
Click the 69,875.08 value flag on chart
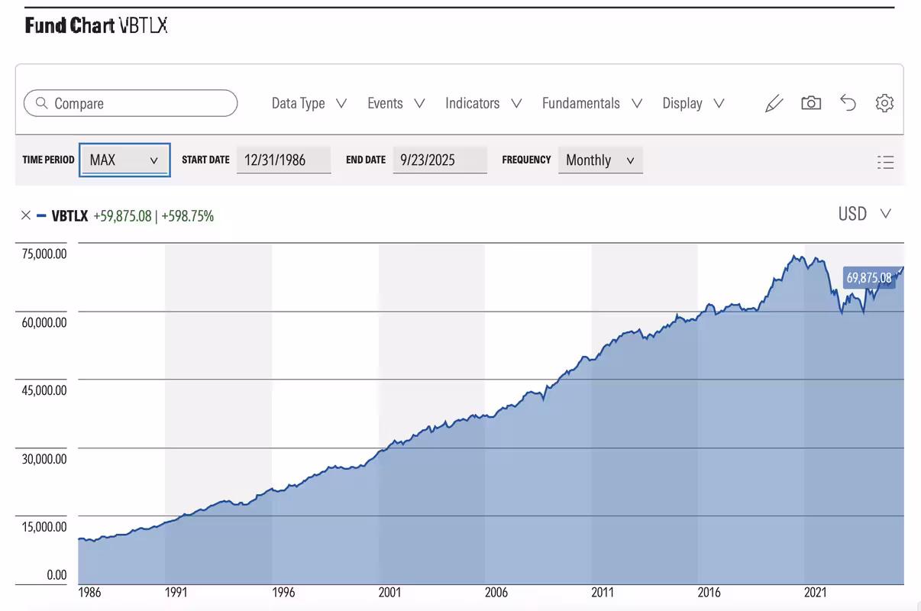pos(869,278)
